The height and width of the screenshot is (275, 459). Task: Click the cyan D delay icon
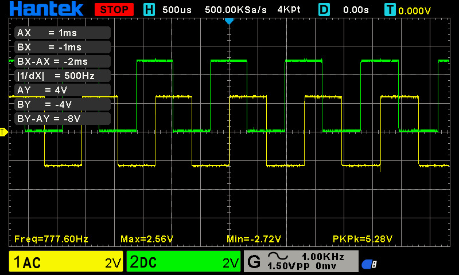click(324, 10)
